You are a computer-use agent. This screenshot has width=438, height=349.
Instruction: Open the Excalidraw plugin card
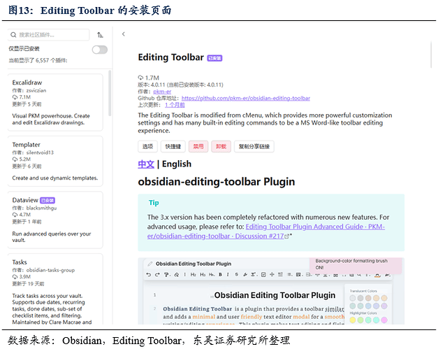[x=55, y=102]
